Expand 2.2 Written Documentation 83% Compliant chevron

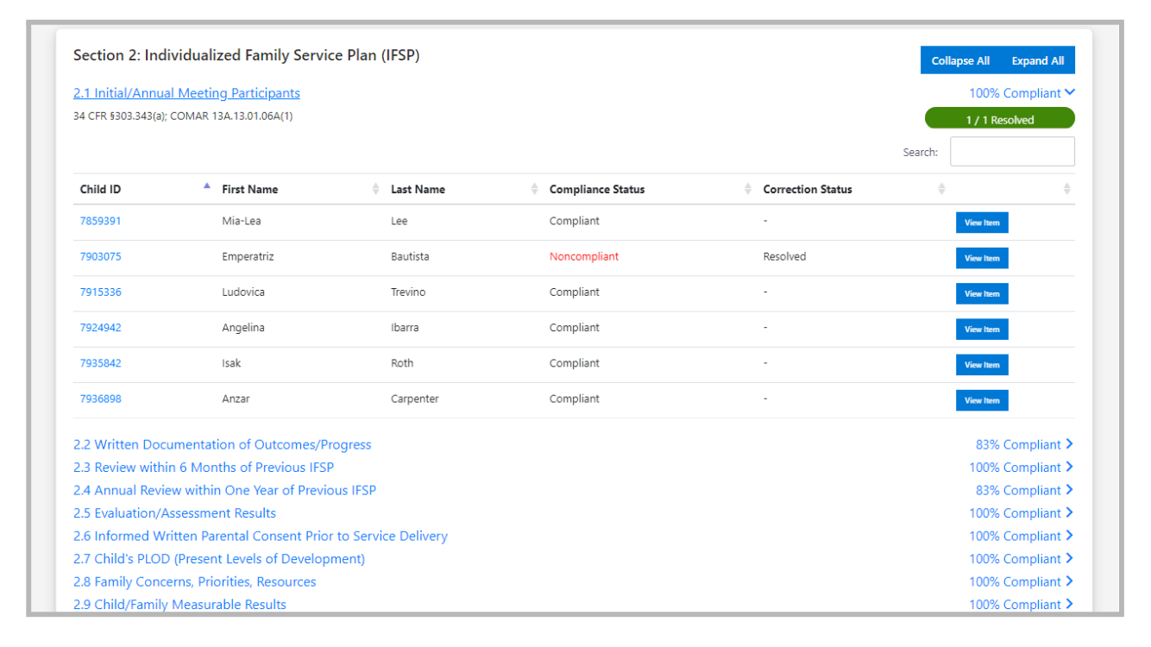pos(1070,444)
